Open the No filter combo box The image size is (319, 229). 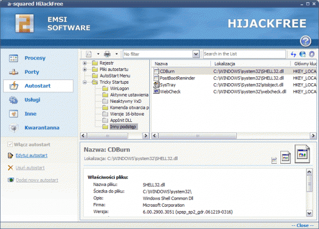pyautogui.click(x=161, y=54)
